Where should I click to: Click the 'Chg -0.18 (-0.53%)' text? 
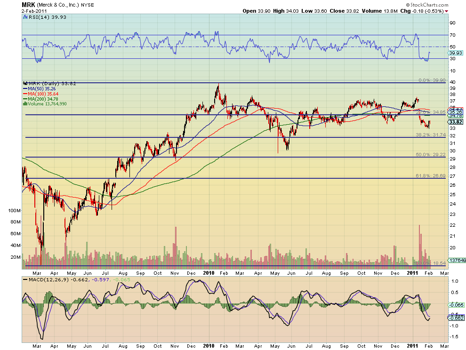tap(422, 11)
